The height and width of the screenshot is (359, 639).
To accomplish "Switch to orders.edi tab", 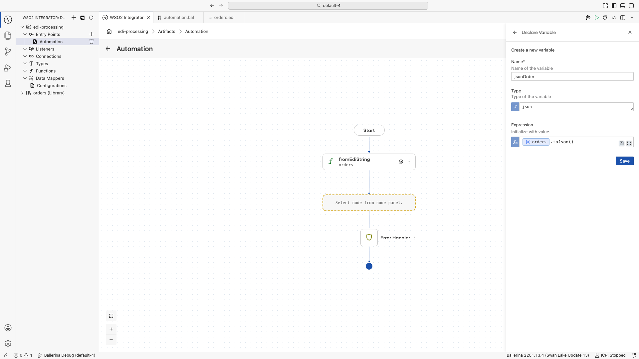I will pos(224,18).
